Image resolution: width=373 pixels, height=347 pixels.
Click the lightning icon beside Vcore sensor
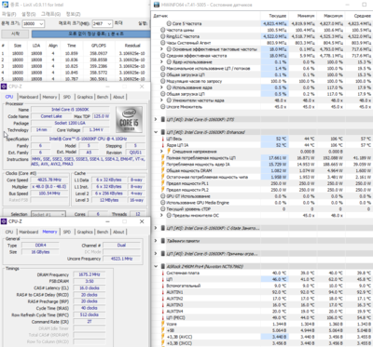(x=162, y=324)
